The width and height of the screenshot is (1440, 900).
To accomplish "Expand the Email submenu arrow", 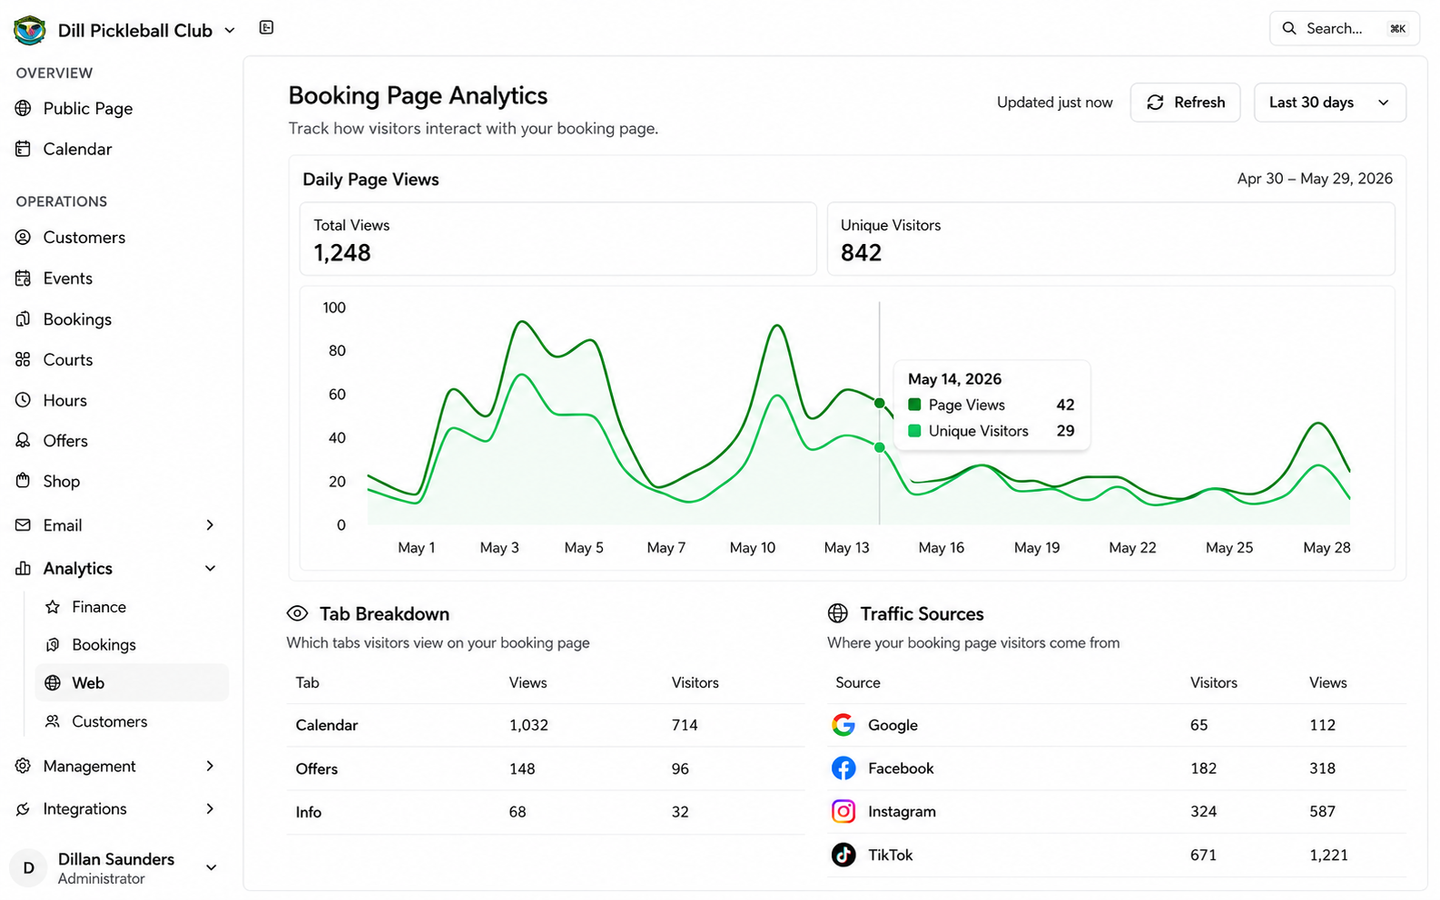I will (210, 524).
